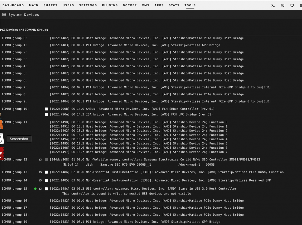Click the green status dot for group 15
302x225 pixels.
(x=35, y=189)
